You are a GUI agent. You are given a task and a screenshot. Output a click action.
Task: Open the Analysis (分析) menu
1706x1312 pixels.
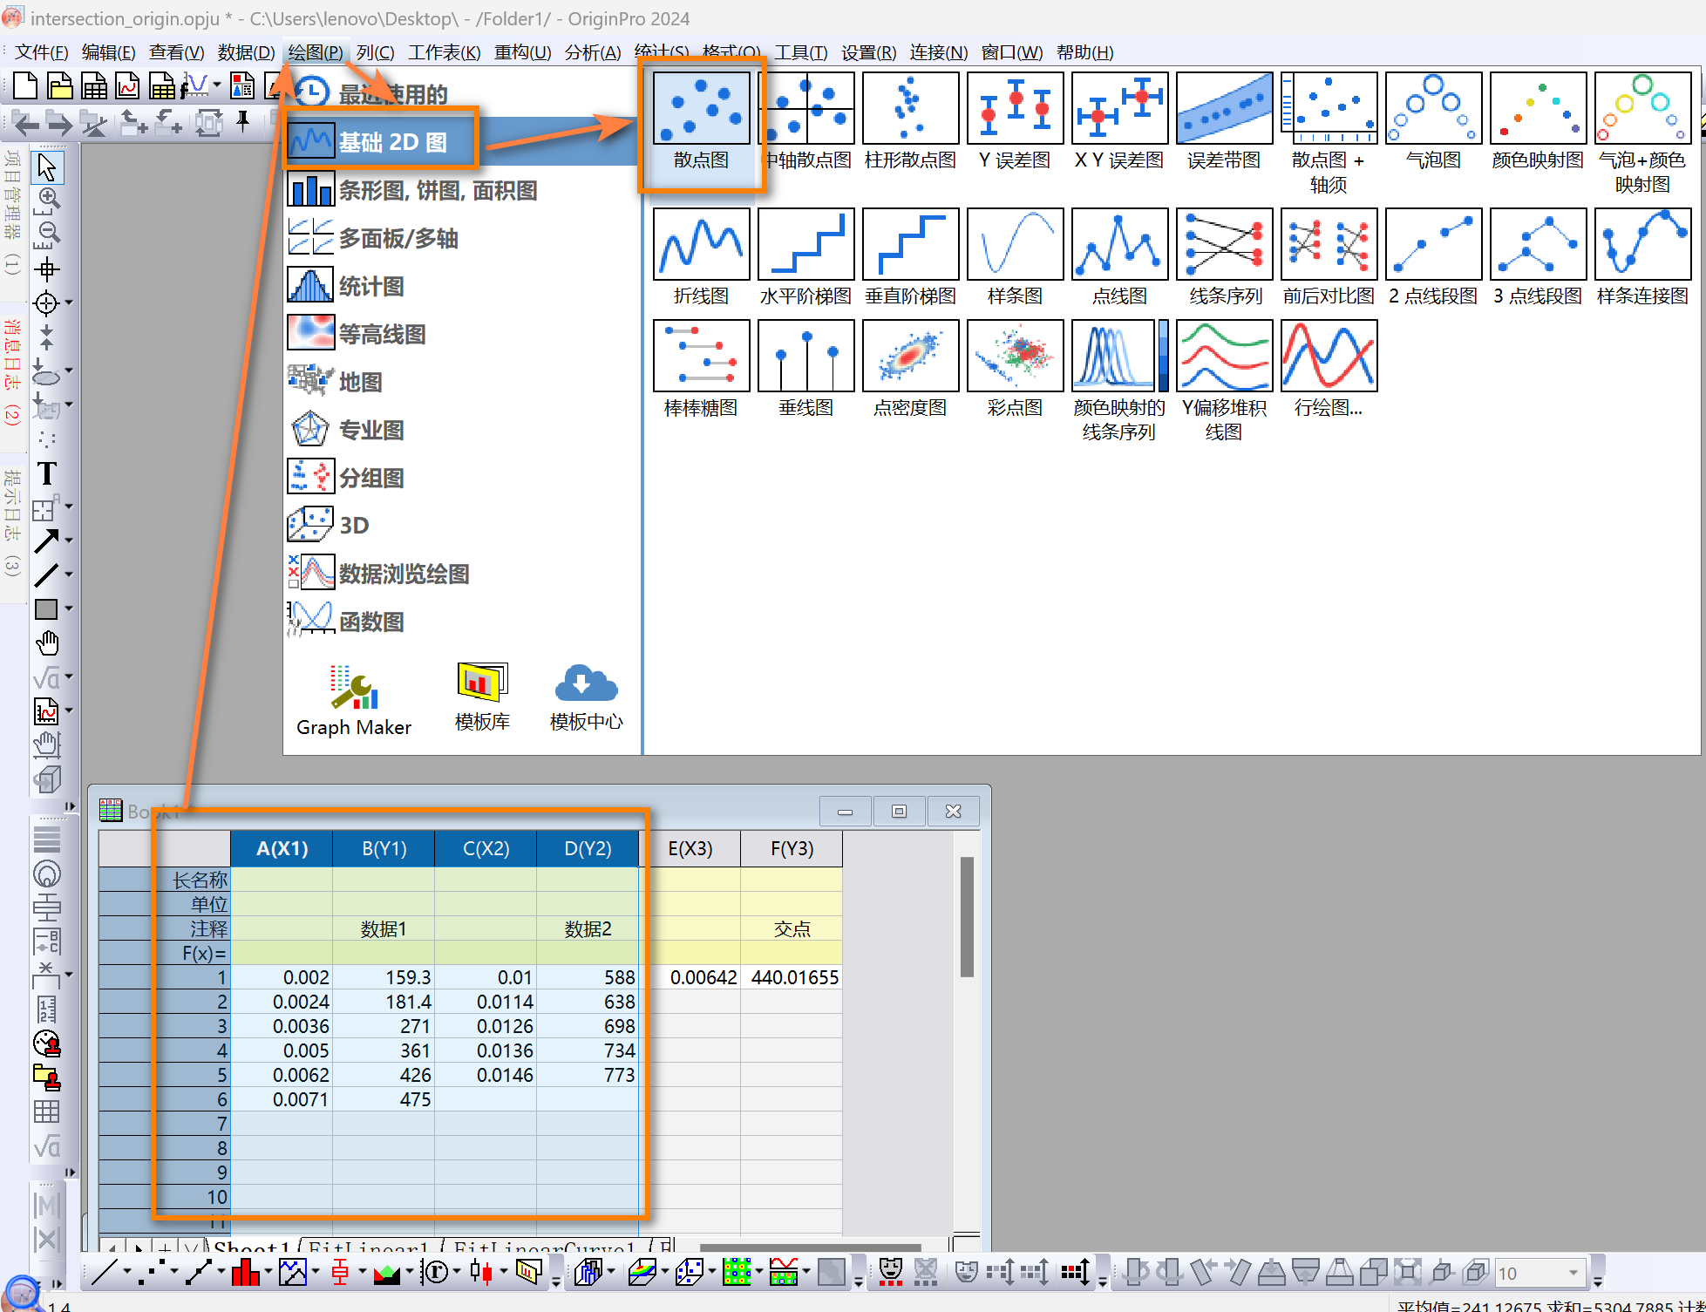[x=592, y=52]
